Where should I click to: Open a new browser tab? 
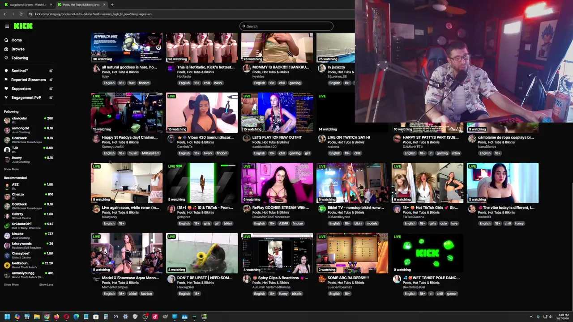pos(112,4)
